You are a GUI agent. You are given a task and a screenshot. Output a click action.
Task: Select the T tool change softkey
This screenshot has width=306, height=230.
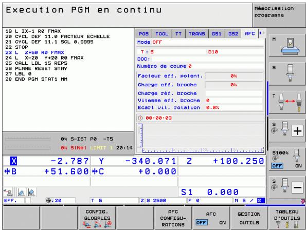tap(286, 103)
